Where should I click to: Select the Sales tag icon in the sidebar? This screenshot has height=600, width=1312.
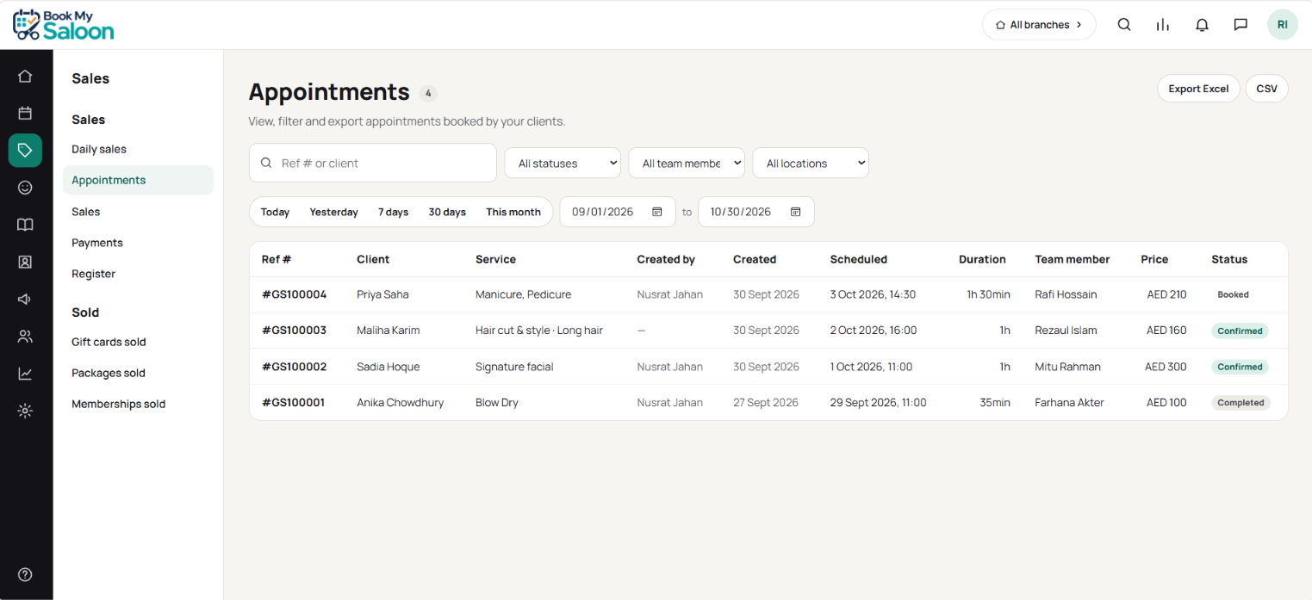(25, 150)
